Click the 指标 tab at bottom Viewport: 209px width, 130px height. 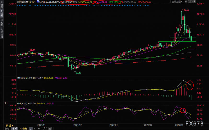click(x=7, y=128)
